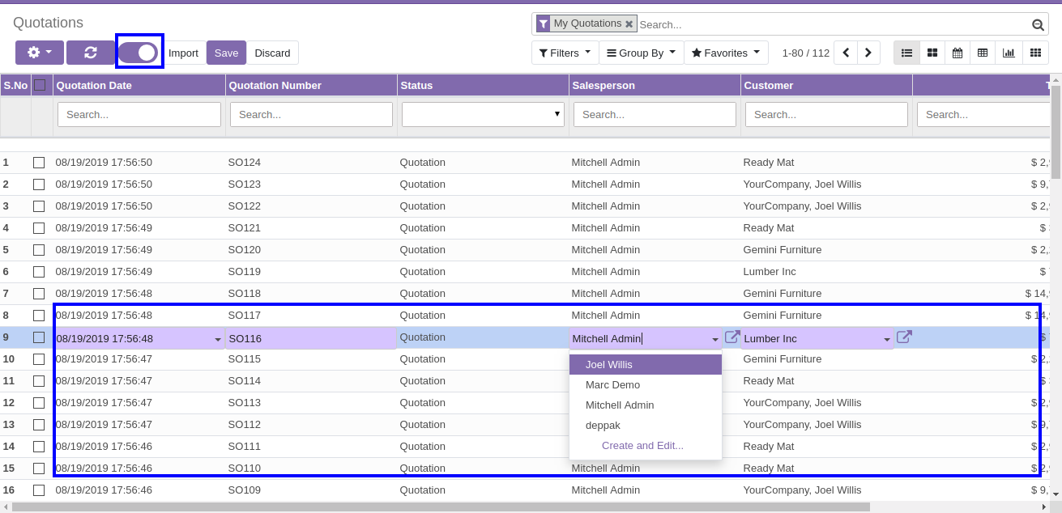Toggle the inline edit mode switch

[139, 53]
